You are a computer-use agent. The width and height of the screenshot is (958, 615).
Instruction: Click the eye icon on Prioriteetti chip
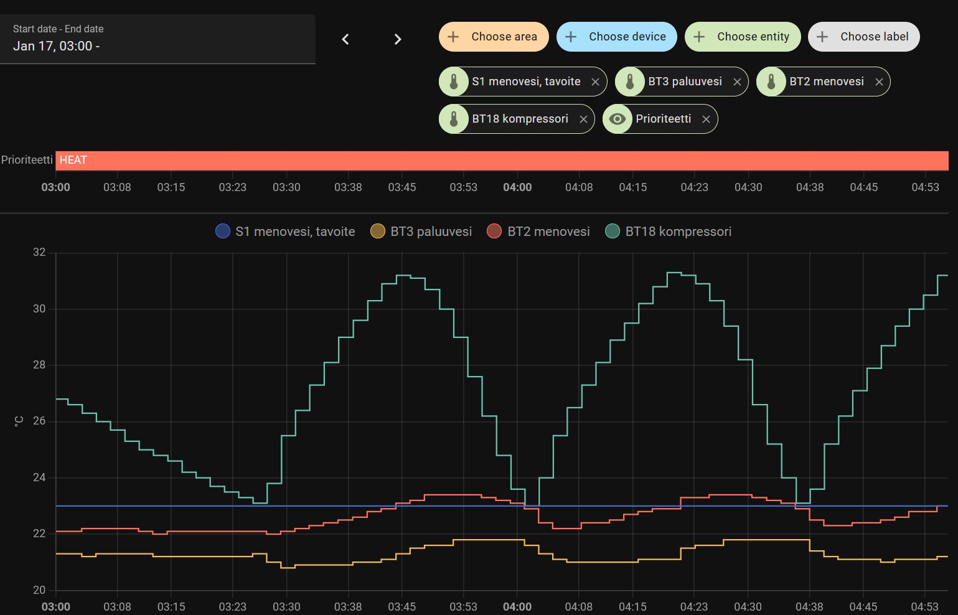tap(618, 119)
